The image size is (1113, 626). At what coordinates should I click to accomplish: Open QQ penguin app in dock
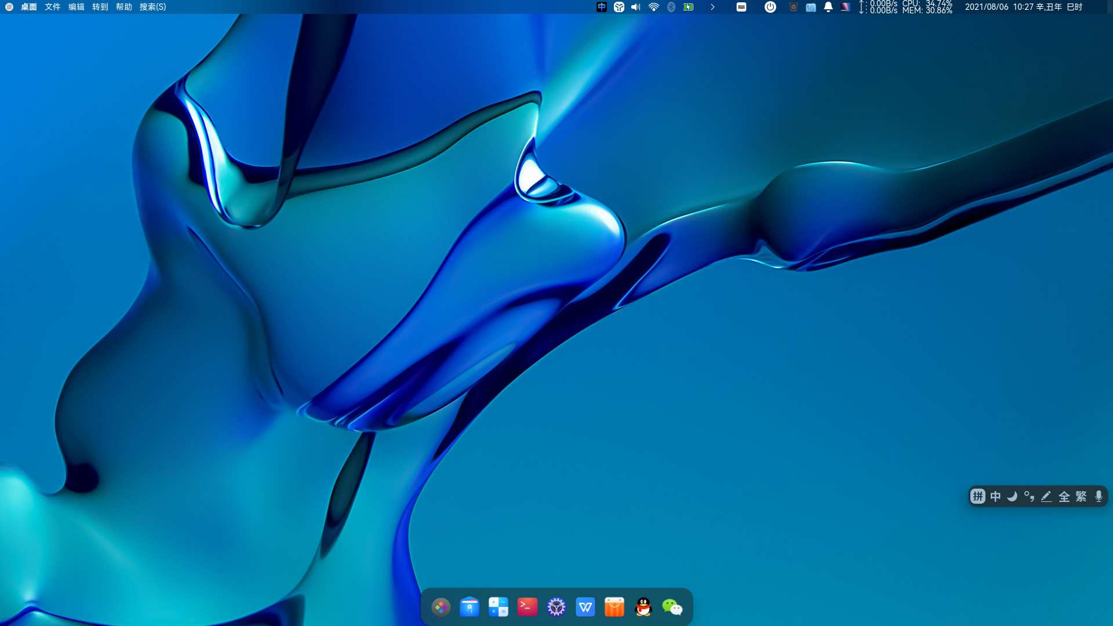pos(643,607)
